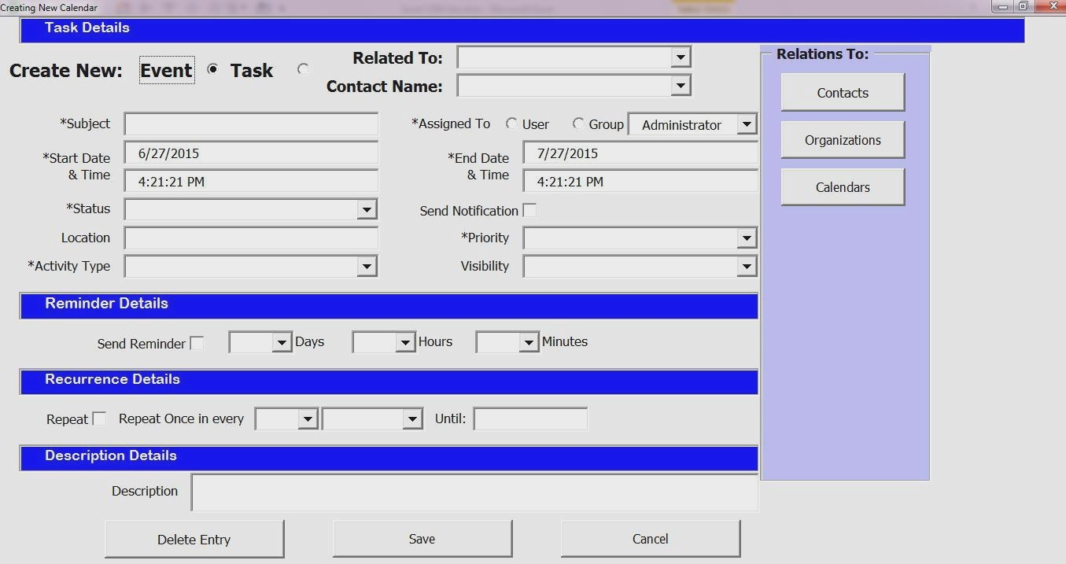Choose the Group assignment radio button
Screen dimensions: 1066x564
pyautogui.click(x=579, y=123)
